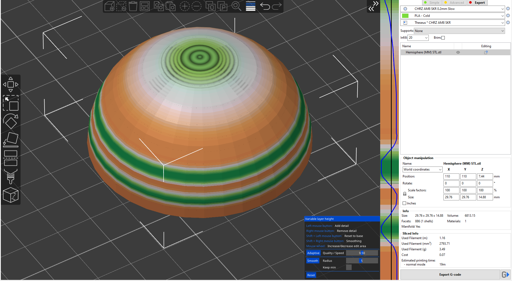Click the Add instance plus icon

click(x=185, y=6)
